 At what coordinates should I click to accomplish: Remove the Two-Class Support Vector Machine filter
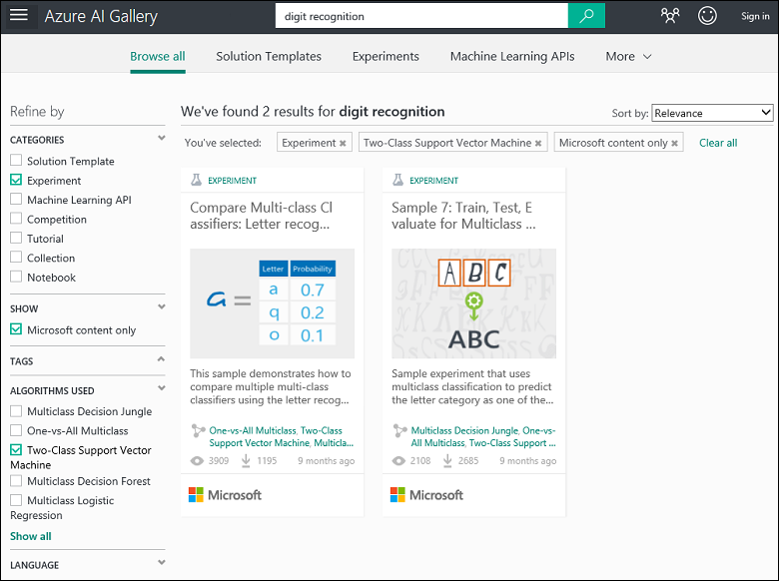pos(538,143)
